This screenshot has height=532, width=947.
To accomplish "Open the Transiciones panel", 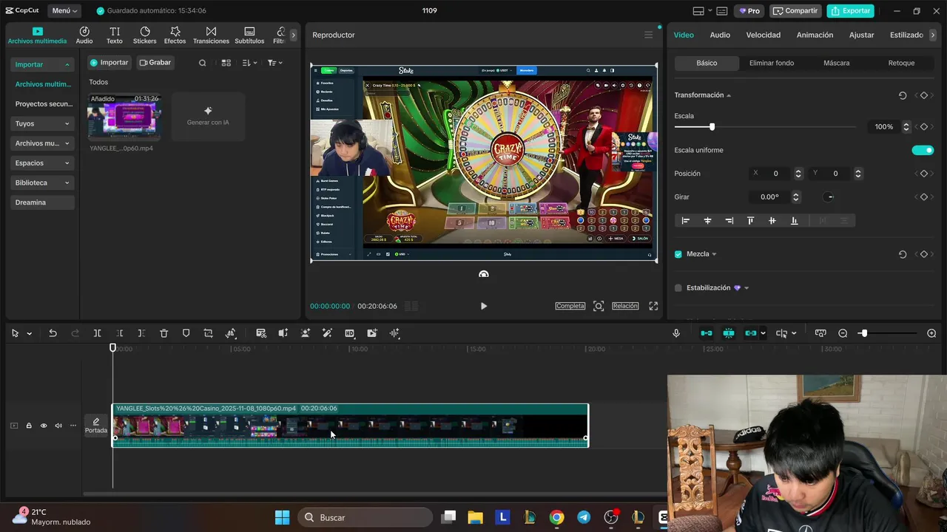I will [211, 35].
